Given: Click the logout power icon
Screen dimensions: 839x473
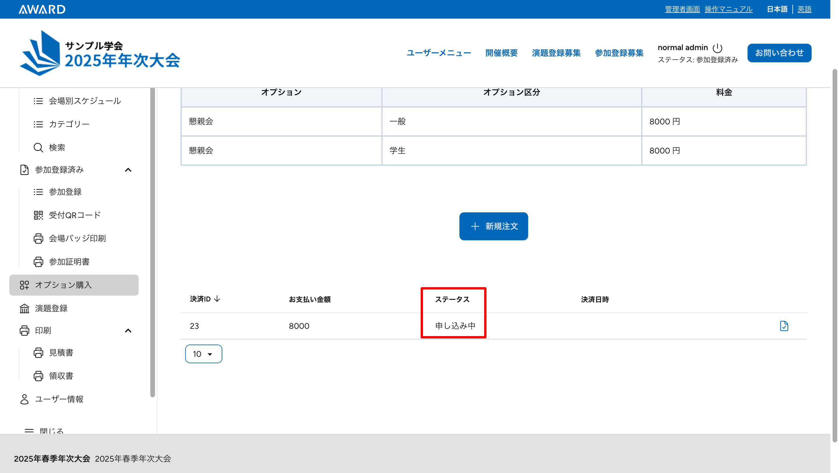Looking at the screenshot, I should pos(717,48).
